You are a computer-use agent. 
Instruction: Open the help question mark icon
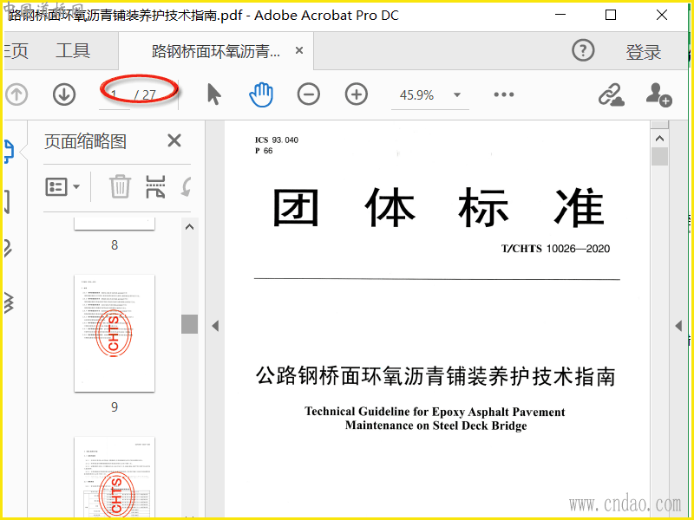[583, 51]
